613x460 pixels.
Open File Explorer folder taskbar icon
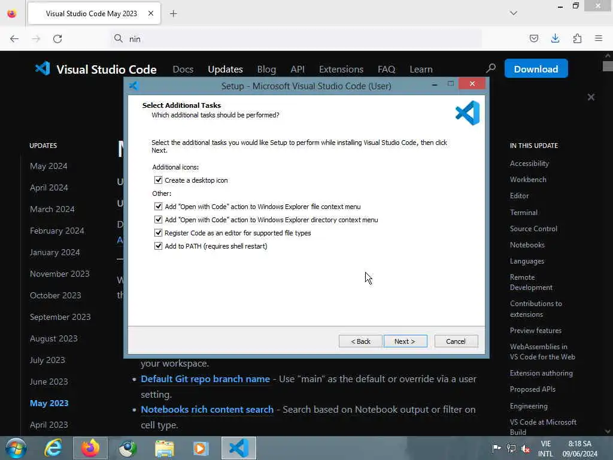[x=165, y=448]
